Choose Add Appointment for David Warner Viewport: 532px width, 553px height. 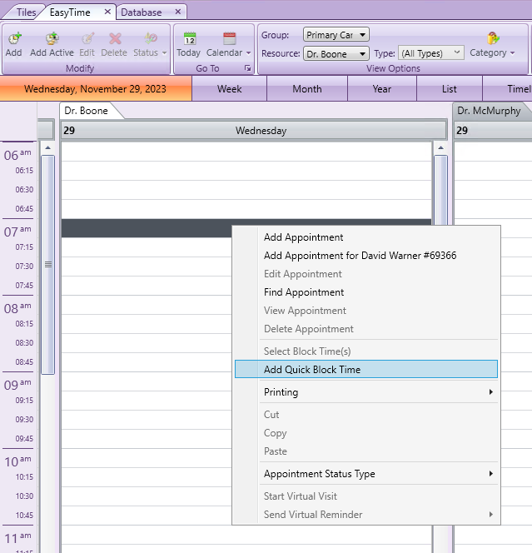point(360,256)
